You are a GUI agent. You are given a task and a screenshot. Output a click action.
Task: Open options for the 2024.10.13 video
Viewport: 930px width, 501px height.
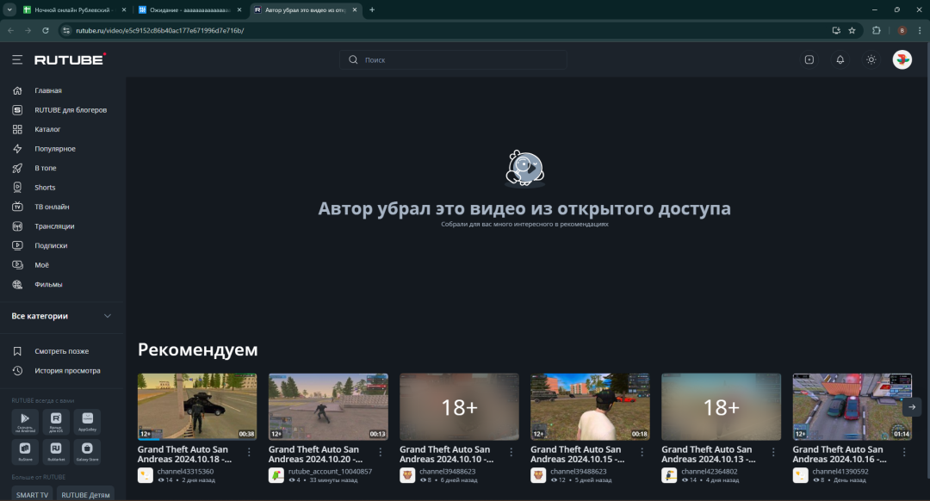[773, 453]
